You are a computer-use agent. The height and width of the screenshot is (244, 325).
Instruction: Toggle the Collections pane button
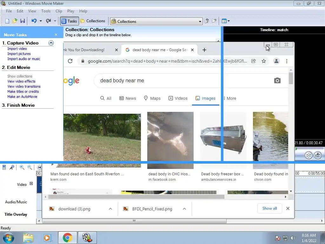click(x=93, y=21)
